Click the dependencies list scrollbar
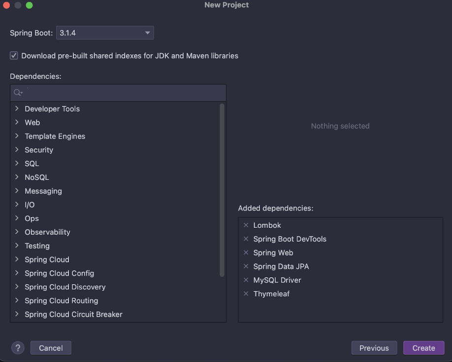Screen dimensions: 452x362 click(222, 190)
